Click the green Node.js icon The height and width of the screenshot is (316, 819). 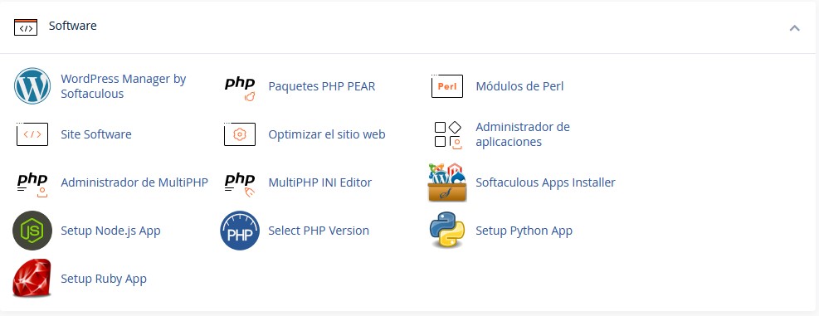pyautogui.click(x=32, y=231)
